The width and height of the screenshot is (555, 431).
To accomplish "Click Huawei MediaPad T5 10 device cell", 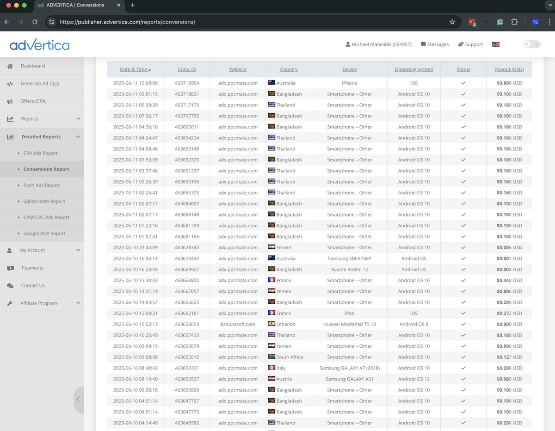I will tap(350, 324).
